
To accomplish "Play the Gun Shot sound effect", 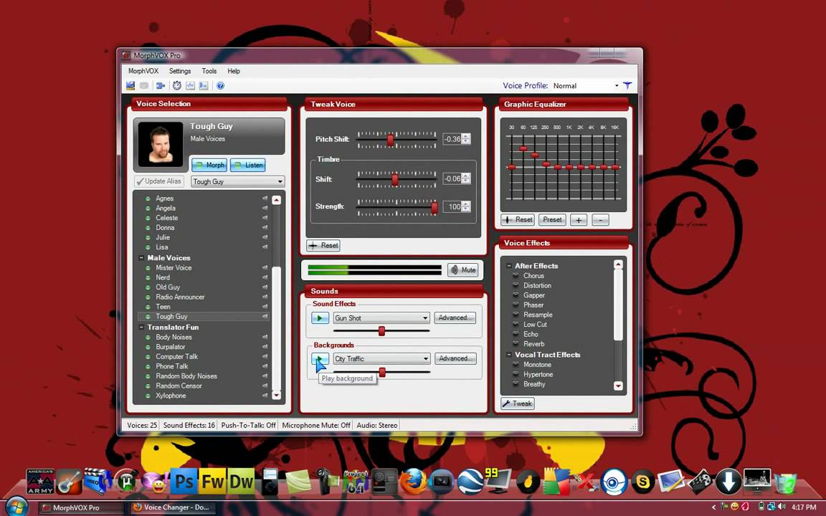I will pyautogui.click(x=320, y=318).
